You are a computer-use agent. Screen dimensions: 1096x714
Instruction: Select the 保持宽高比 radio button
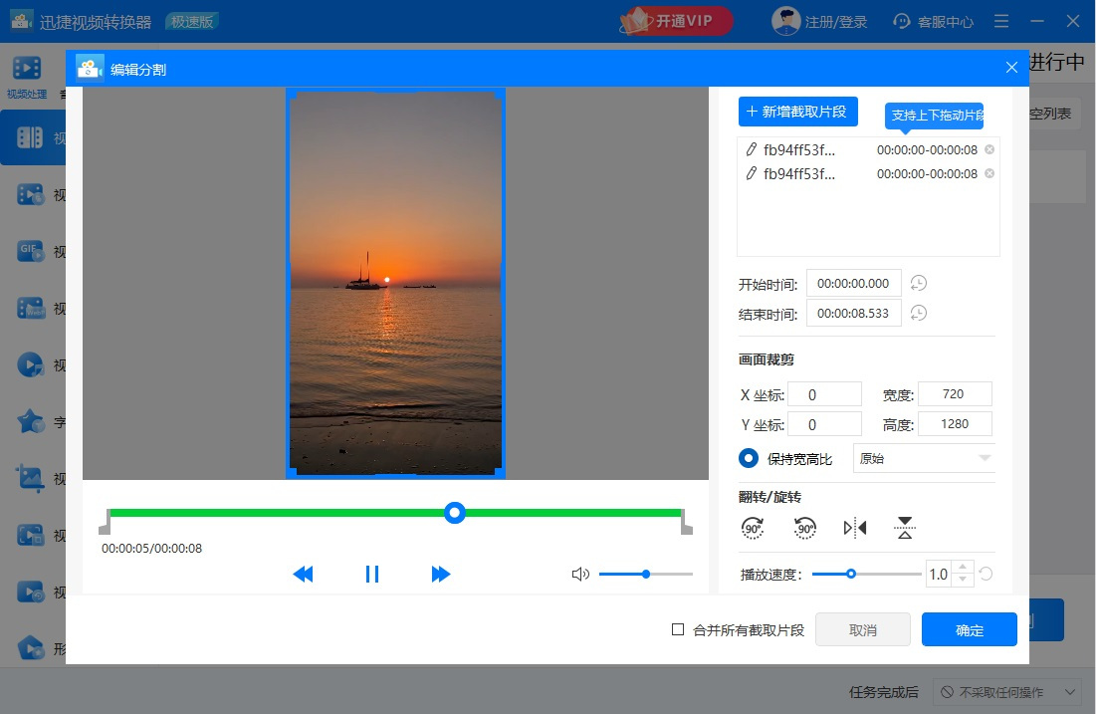(750, 458)
